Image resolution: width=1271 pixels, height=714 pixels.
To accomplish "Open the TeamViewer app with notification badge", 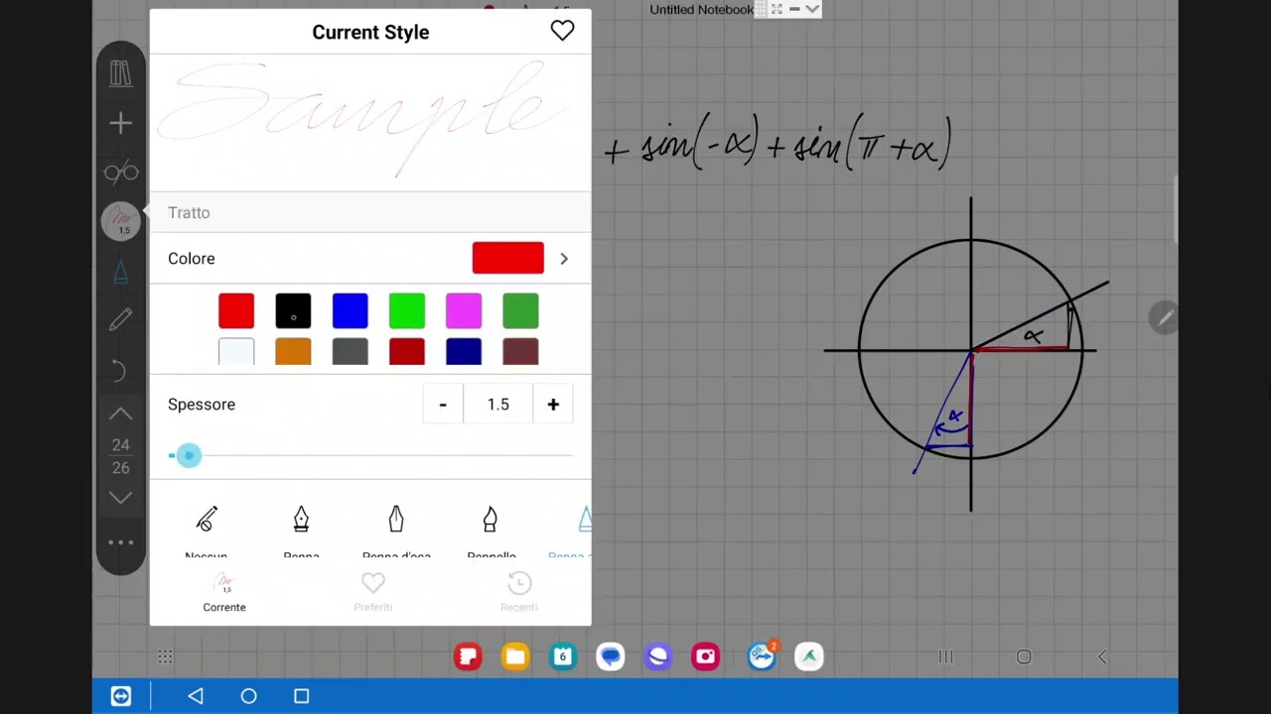I will pos(762,655).
